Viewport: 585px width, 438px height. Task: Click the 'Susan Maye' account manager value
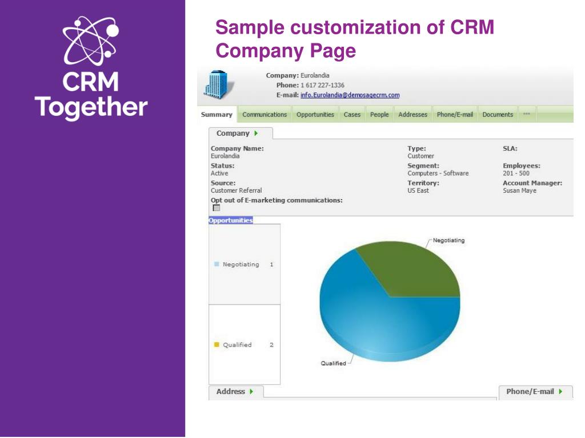(x=519, y=190)
